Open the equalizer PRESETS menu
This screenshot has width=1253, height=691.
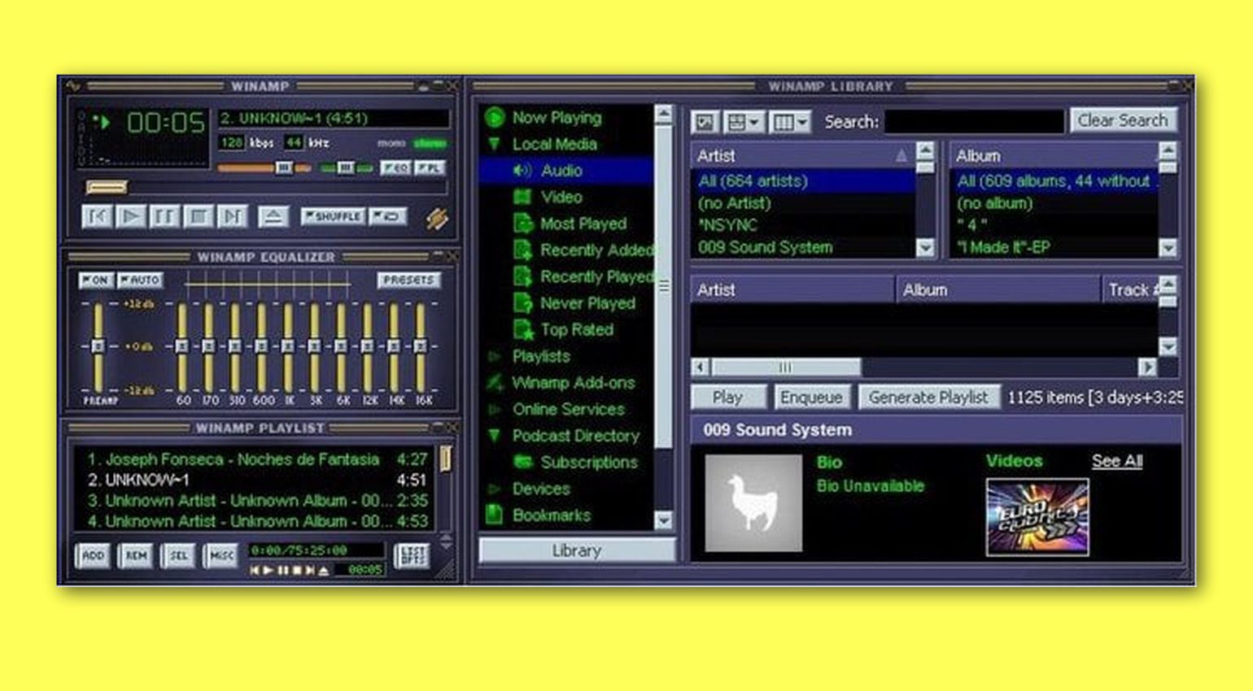408,280
